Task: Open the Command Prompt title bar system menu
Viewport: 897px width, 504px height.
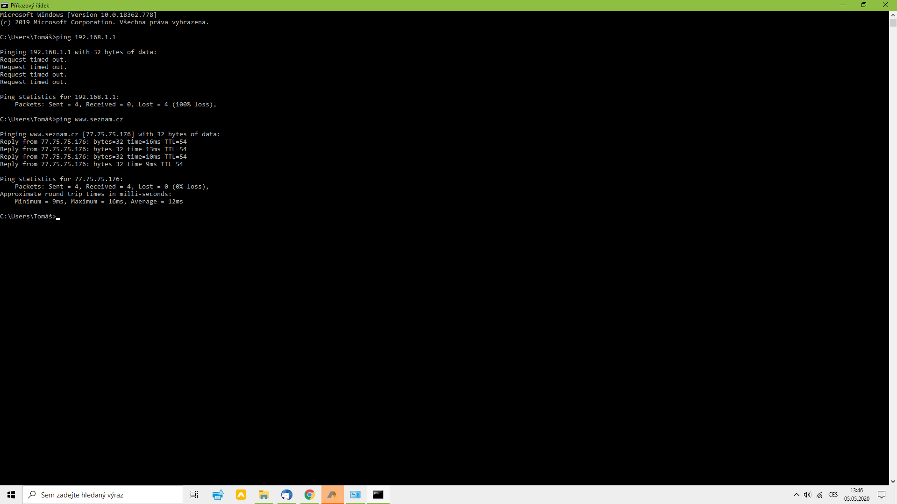Action: point(4,5)
